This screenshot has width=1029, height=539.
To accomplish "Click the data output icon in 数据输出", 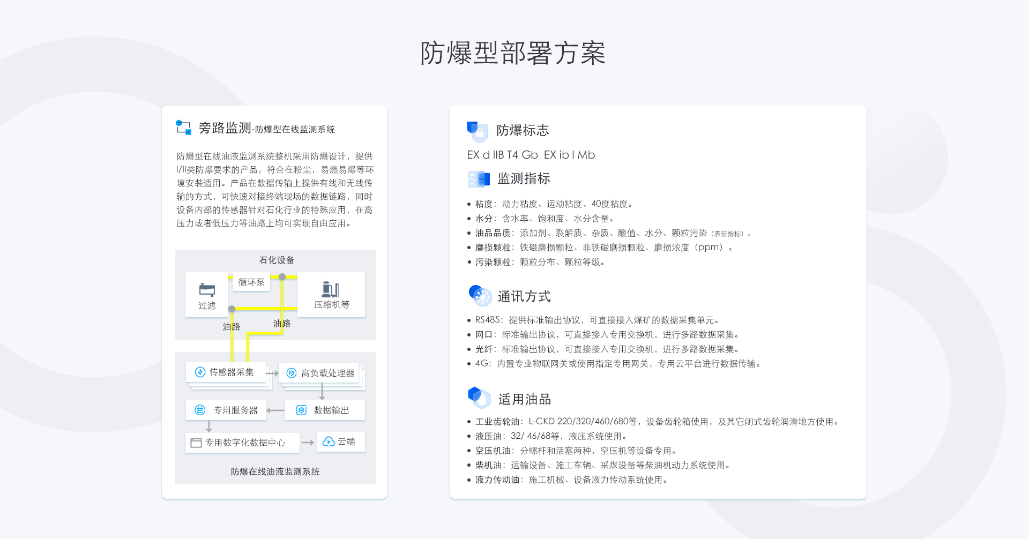I will [301, 410].
